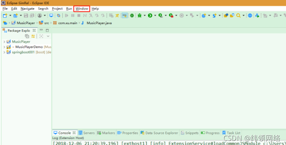This screenshot has width=286, height=145.
Task: Click the 'Log (Extension Host)' console label
Action: (x=68, y=138)
